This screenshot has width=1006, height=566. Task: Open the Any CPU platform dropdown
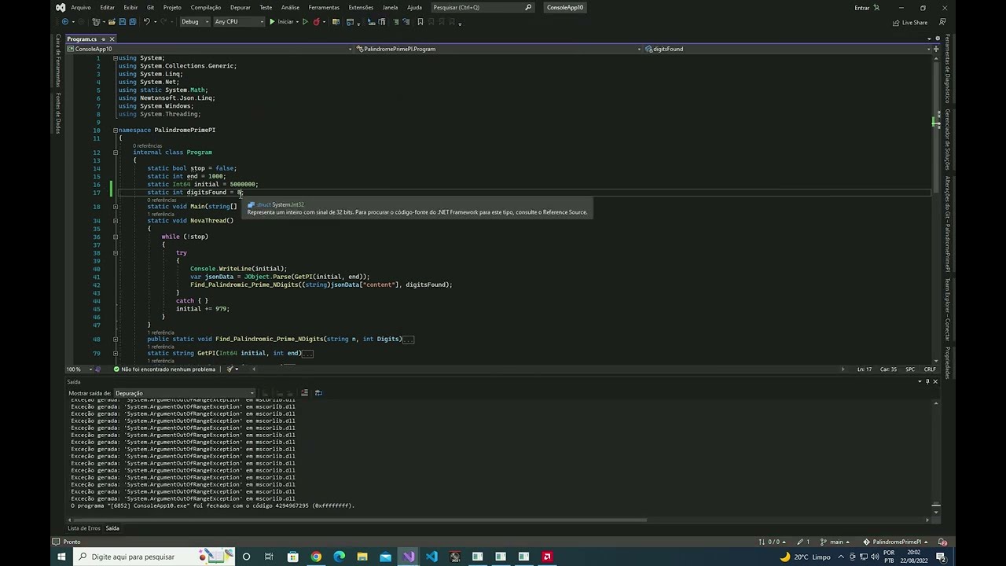coord(239,22)
